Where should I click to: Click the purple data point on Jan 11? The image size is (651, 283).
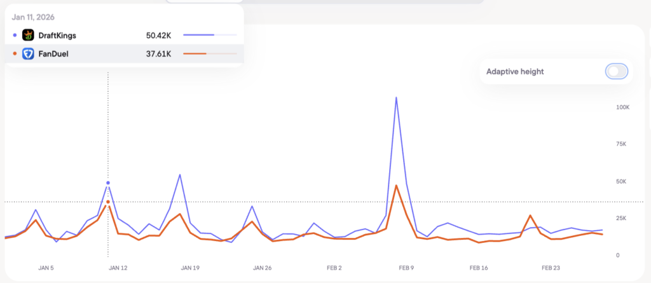[x=108, y=183]
